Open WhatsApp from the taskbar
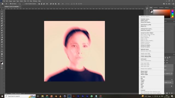175x98 pixels. tap(92, 96)
